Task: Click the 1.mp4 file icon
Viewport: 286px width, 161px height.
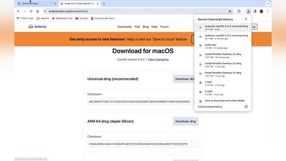Action: (200, 83)
